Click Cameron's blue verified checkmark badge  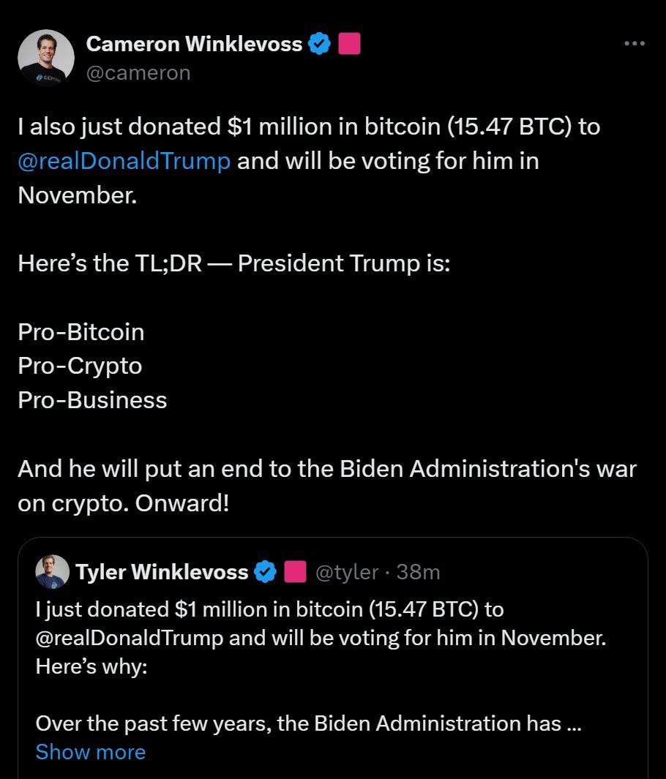click(x=319, y=44)
